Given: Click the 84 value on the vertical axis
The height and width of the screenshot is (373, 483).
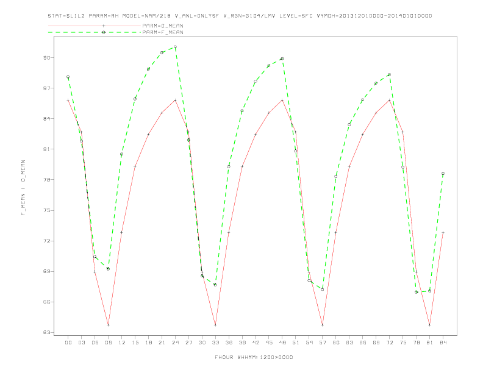Looking at the screenshot, I should click(x=47, y=119).
